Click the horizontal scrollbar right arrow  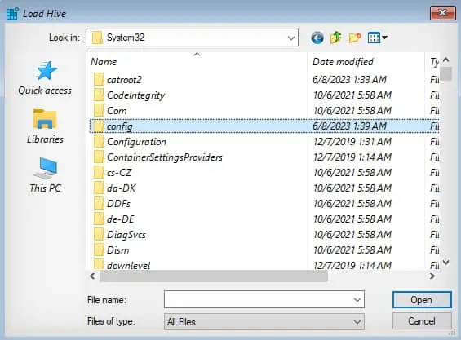(432, 276)
